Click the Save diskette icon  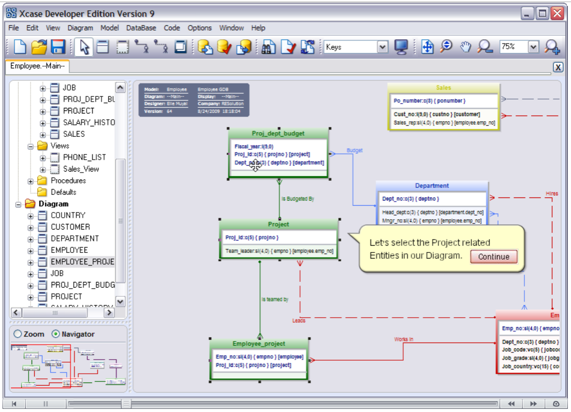57,47
